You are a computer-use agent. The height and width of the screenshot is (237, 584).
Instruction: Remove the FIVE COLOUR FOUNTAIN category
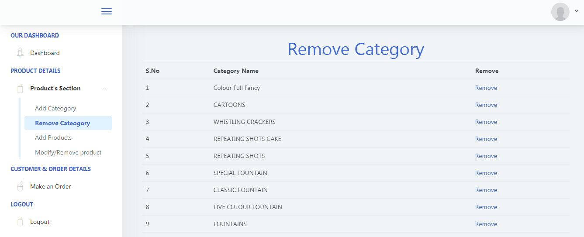(x=486, y=207)
